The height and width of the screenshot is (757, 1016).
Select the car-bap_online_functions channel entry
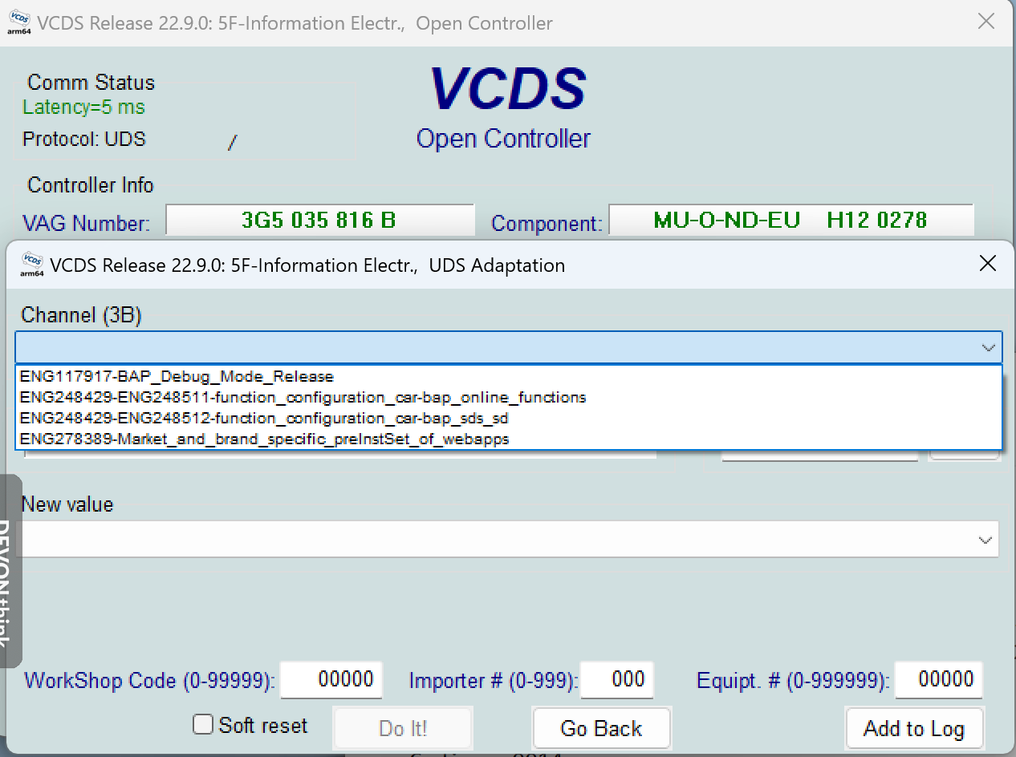(x=509, y=397)
